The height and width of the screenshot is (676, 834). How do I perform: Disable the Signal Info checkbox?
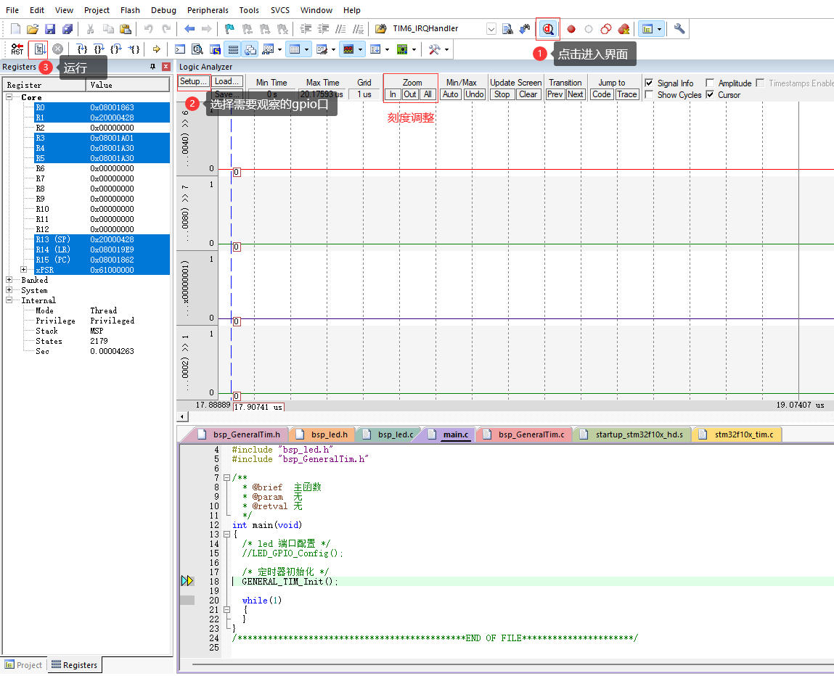(649, 83)
